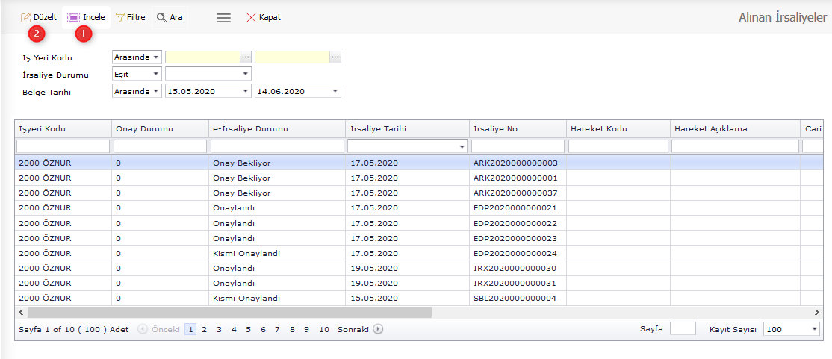
Task: Open second İş Yeri Kodu lookup button
Action: 335,57
